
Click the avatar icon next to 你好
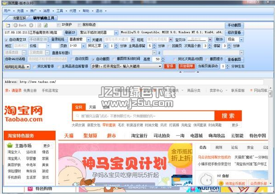point(206,179)
